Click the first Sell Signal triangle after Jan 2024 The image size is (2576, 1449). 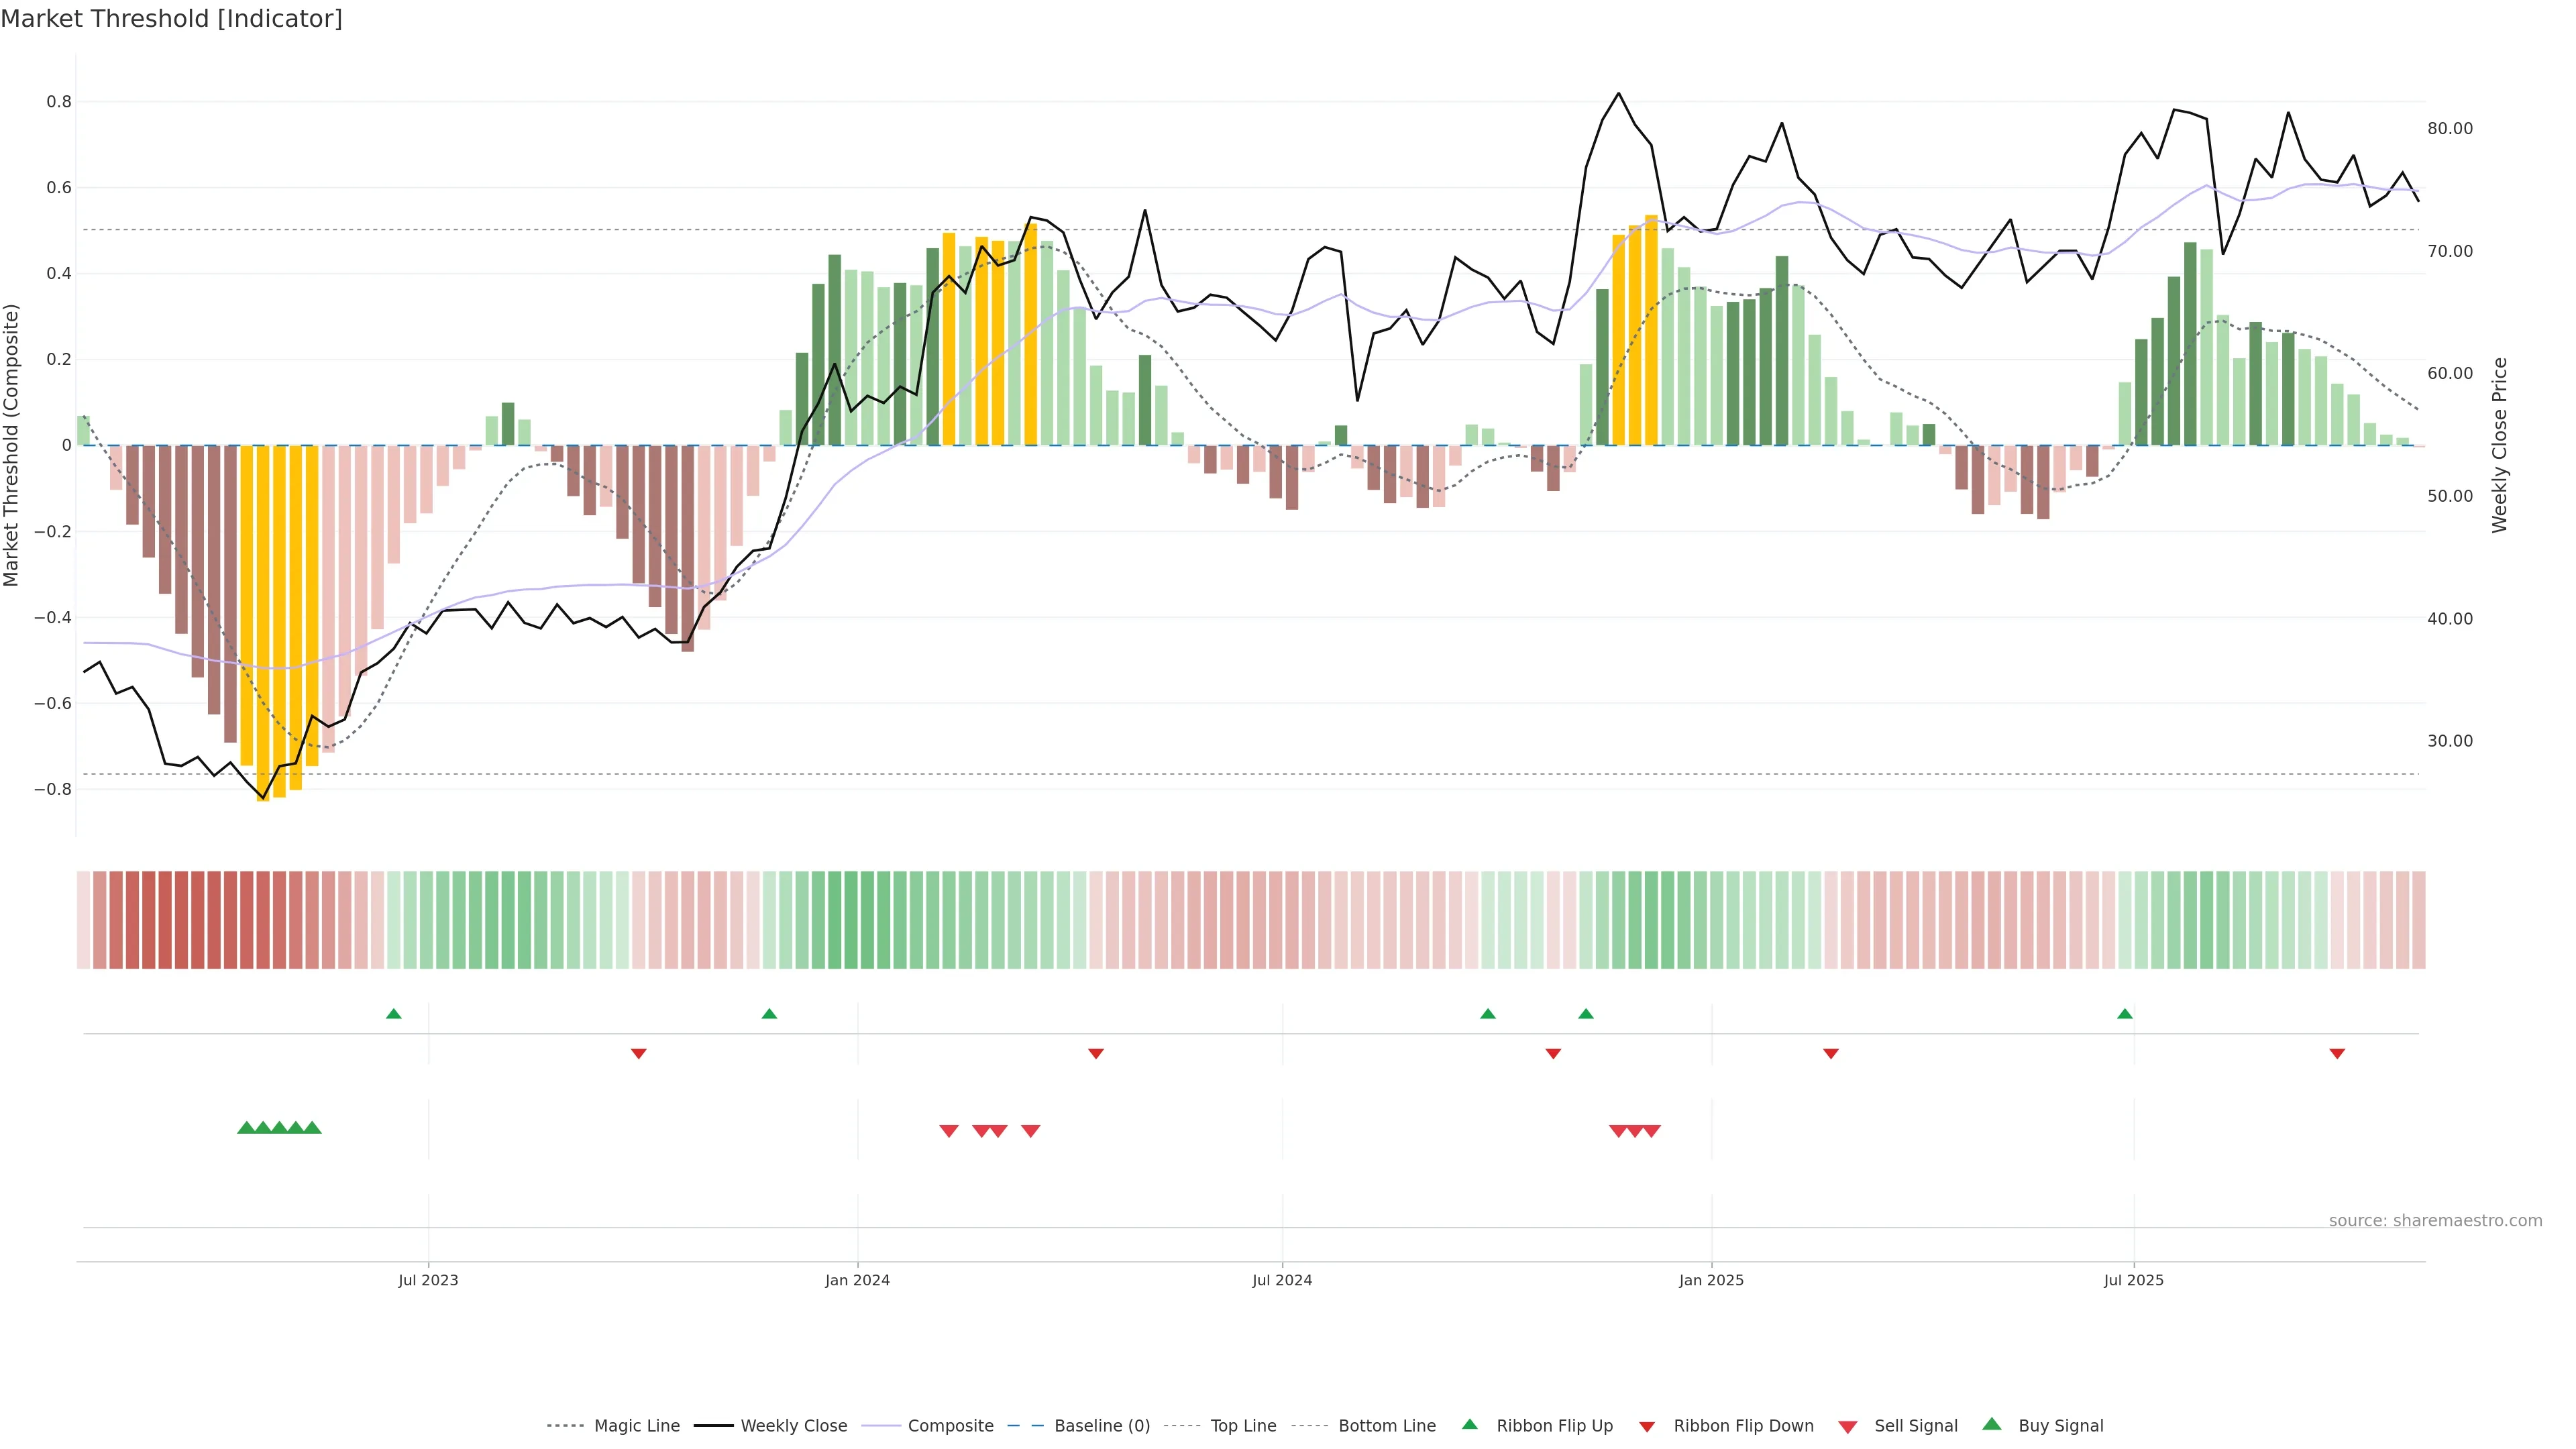tap(949, 1131)
